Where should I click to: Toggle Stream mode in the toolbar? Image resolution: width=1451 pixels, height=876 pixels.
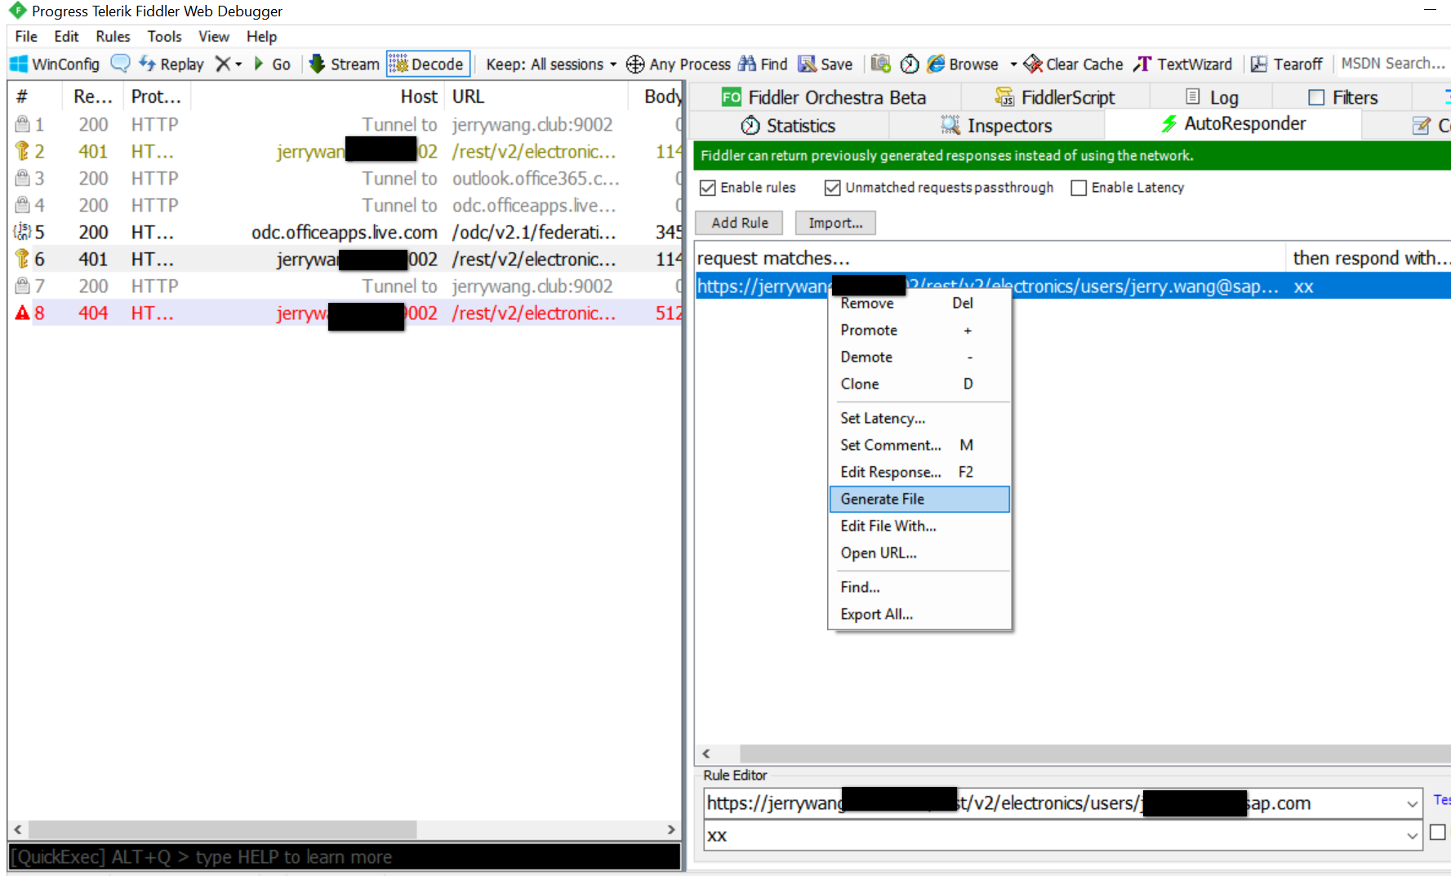tap(344, 64)
